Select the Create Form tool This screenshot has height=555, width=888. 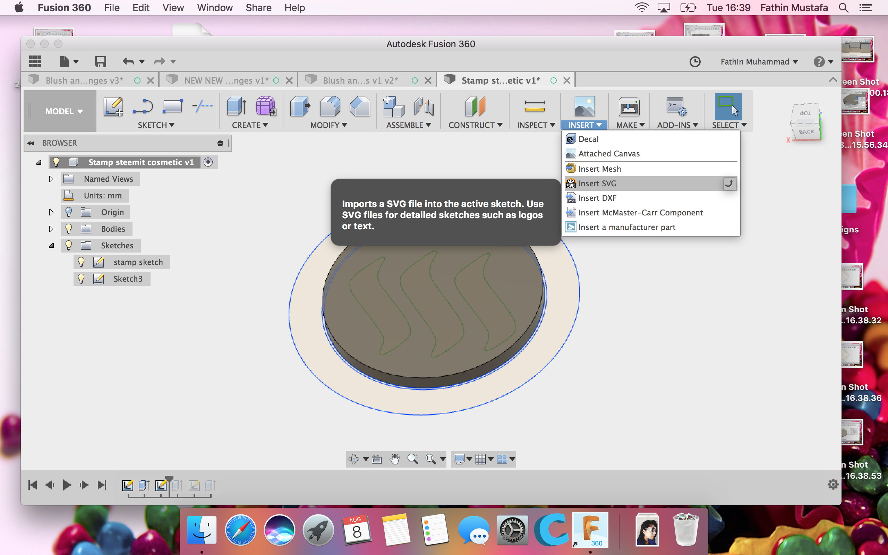tap(266, 106)
